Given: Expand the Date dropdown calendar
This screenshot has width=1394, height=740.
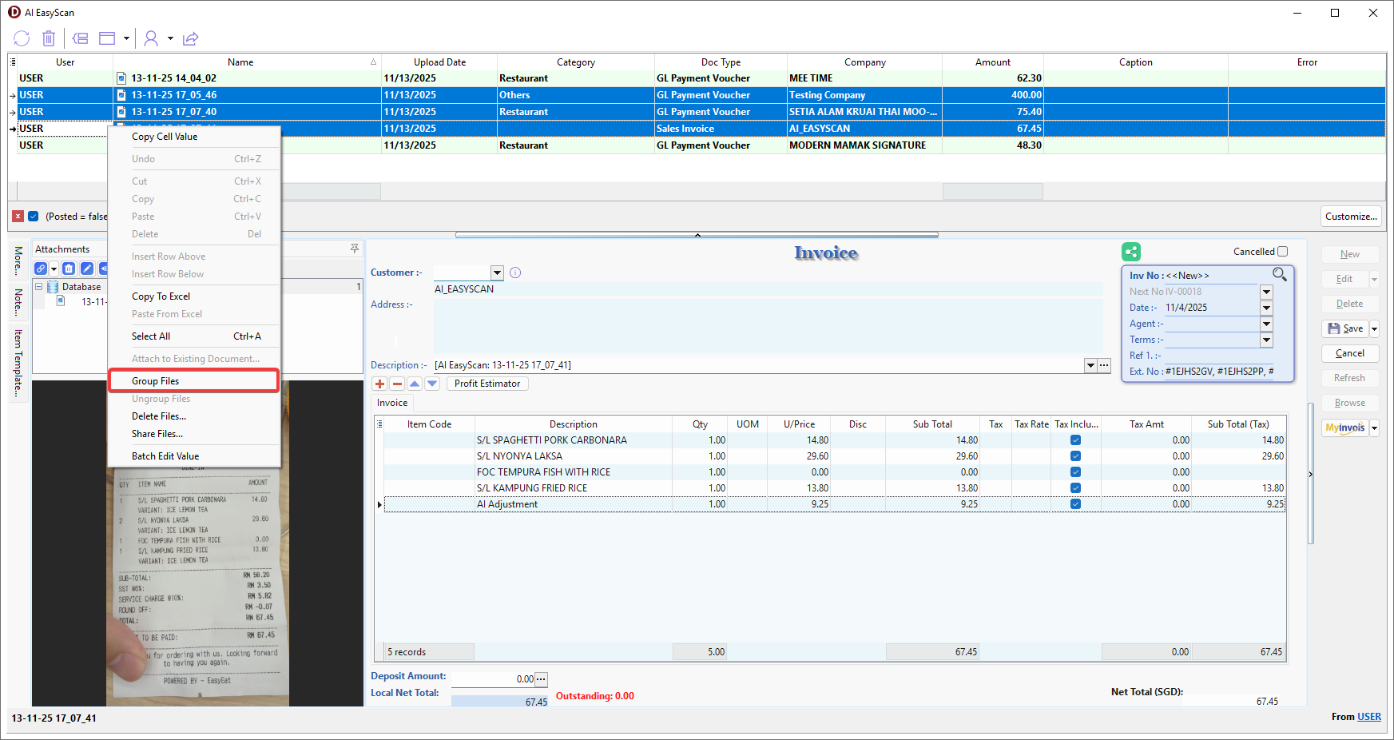Looking at the screenshot, I should 1266,308.
